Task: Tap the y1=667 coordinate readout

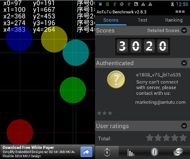Action: [x=44, y=10]
